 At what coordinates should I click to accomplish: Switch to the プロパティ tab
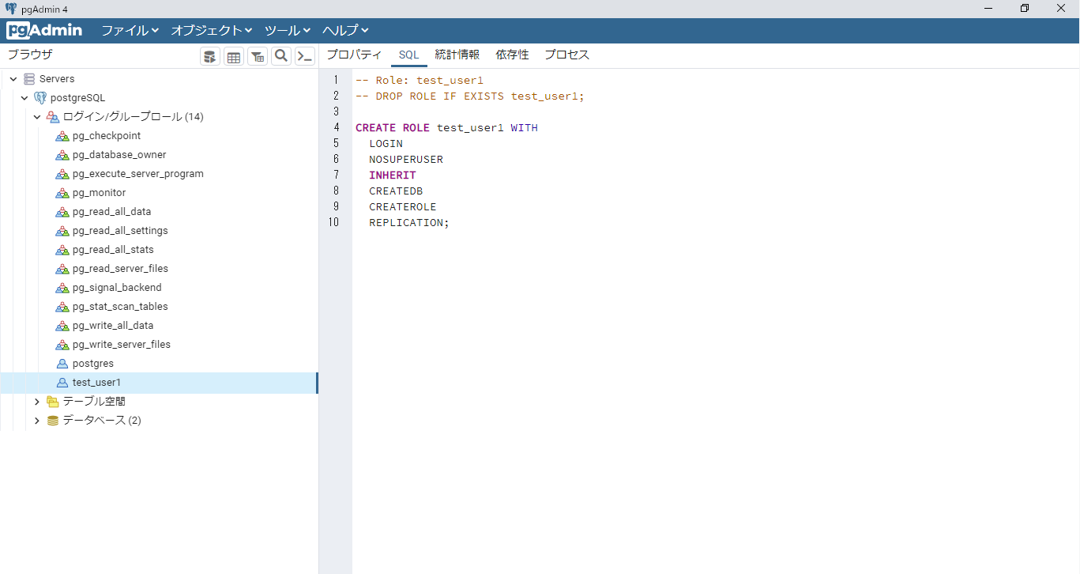tap(354, 55)
